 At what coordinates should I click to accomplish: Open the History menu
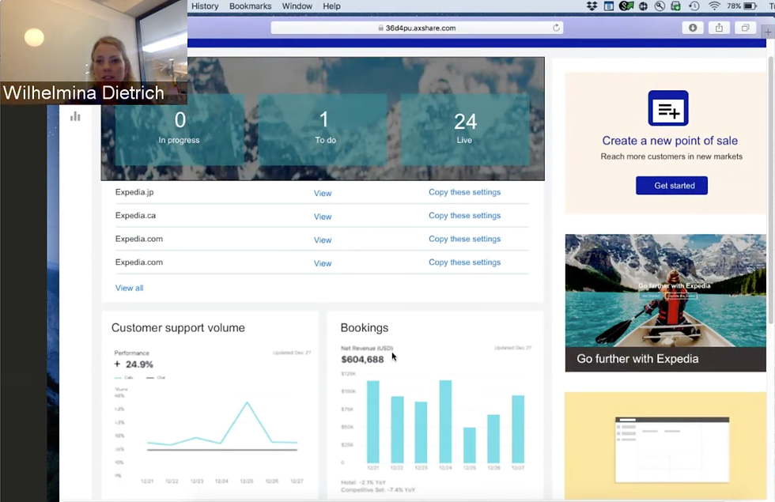(x=205, y=6)
